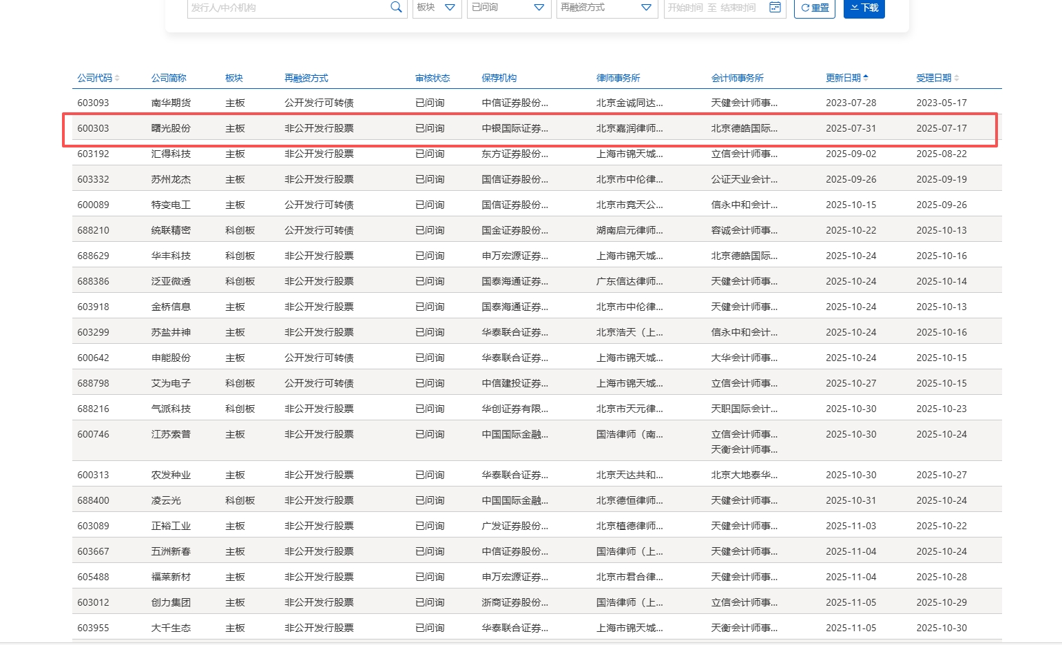Click 浙商证券股份... sponsor cell
1062x645 pixels.
point(515,602)
